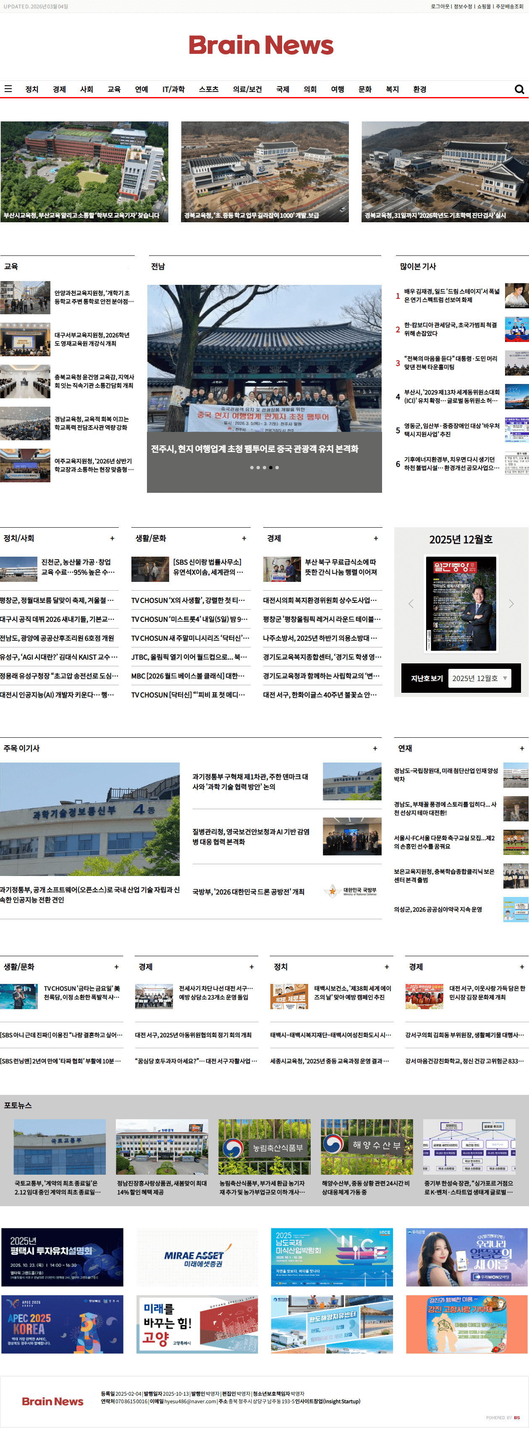Click the 로그아웃 link at top
This screenshot has height=1436, width=529.
coord(439,7)
